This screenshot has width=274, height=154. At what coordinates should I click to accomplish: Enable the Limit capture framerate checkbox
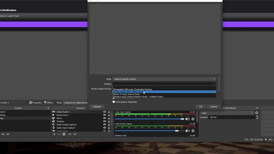coord(114,102)
